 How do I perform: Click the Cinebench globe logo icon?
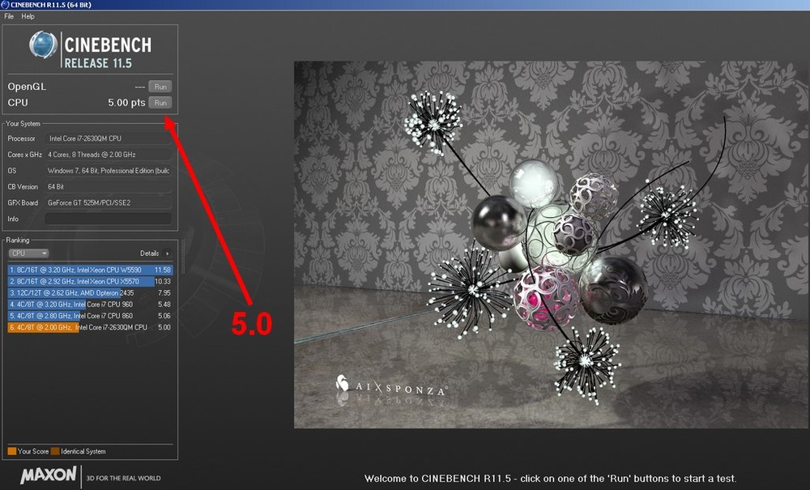43,45
